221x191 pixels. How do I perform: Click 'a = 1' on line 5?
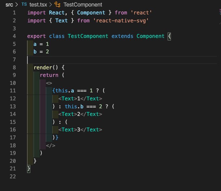pos(41,44)
